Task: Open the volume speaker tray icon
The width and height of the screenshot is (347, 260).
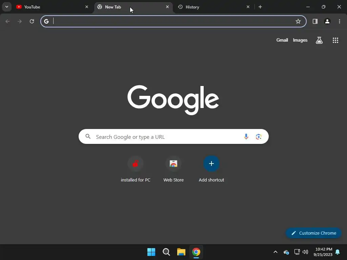Action: pyautogui.click(x=305, y=252)
